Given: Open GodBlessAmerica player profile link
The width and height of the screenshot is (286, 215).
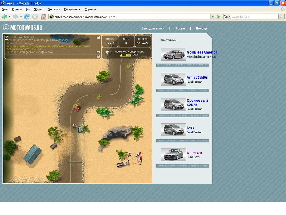Looking at the screenshot, I should pyautogui.click(x=202, y=52).
